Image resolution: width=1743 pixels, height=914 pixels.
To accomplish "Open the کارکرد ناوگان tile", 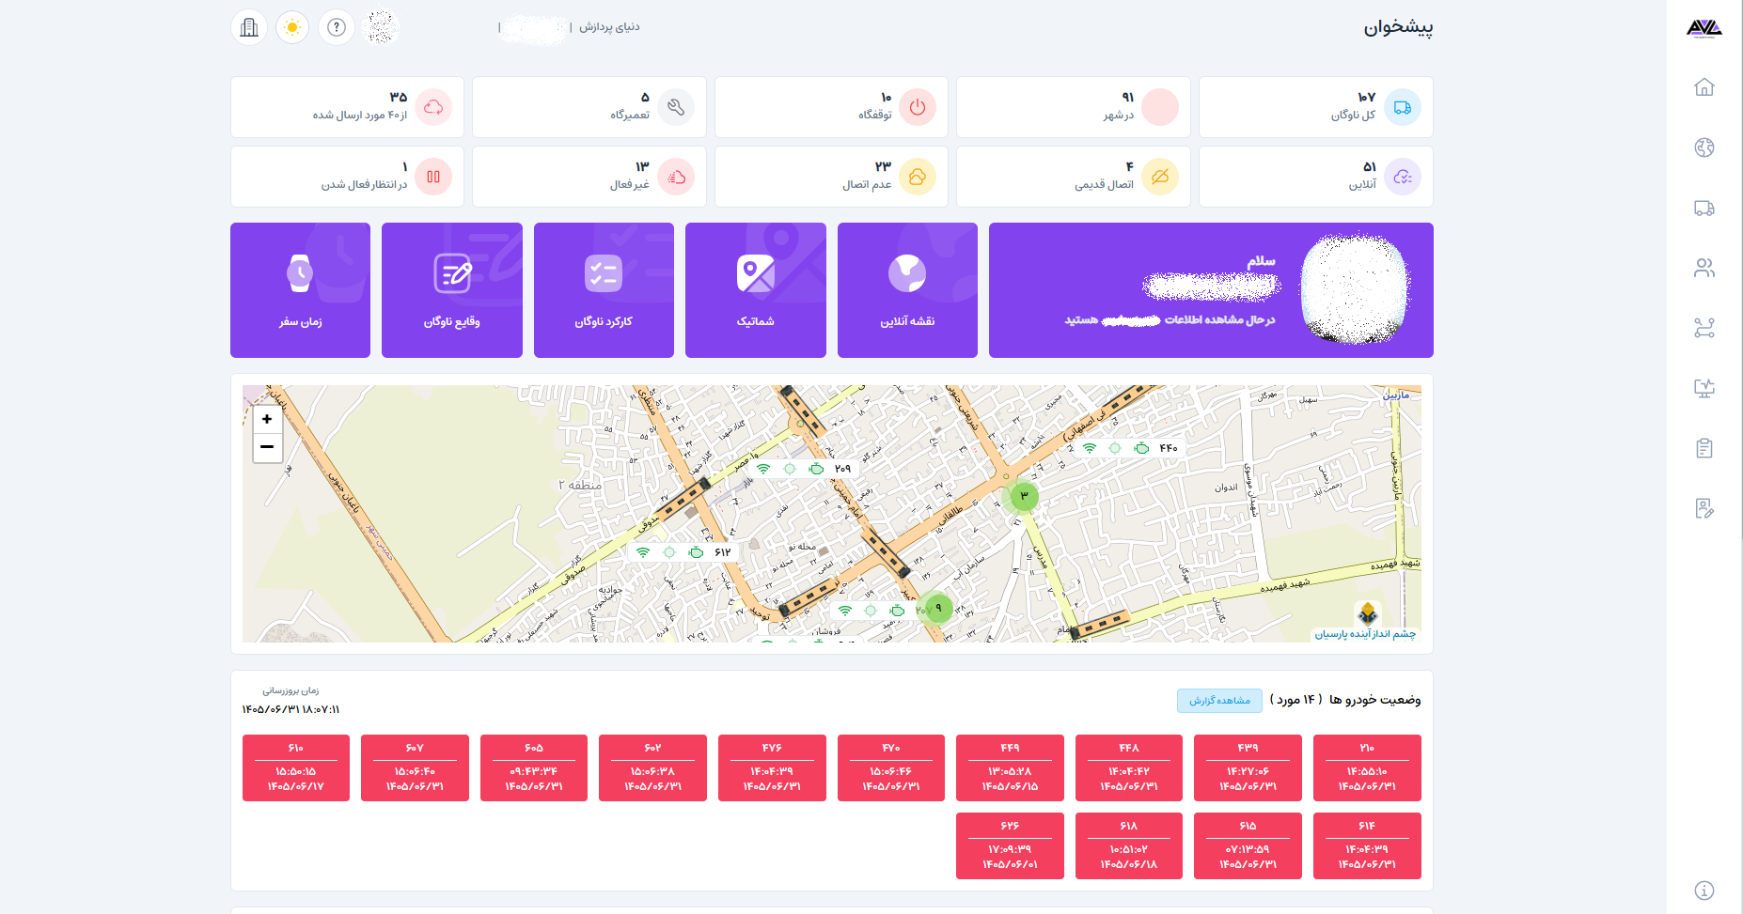I will [604, 290].
